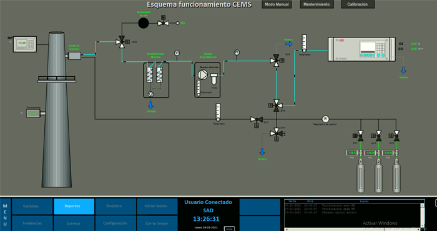437x231 pixels.
Task: Click the Calibración button
Action: pyautogui.click(x=357, y=4)
